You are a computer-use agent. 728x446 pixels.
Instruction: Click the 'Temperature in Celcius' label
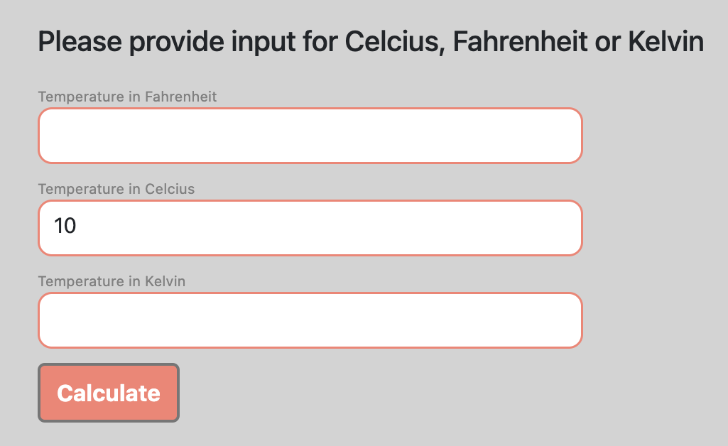tap(116, 189)
